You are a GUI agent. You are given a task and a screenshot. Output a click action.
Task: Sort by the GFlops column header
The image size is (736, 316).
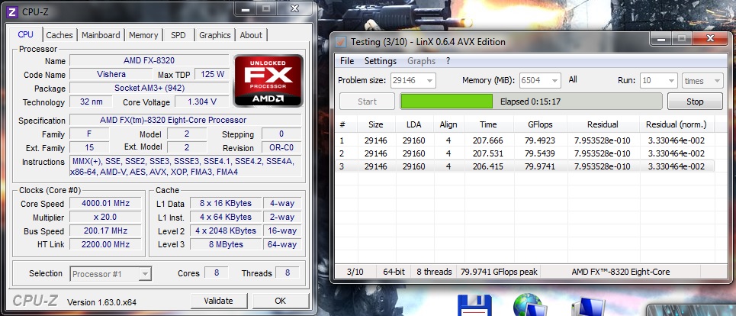[x=540, y=124]
